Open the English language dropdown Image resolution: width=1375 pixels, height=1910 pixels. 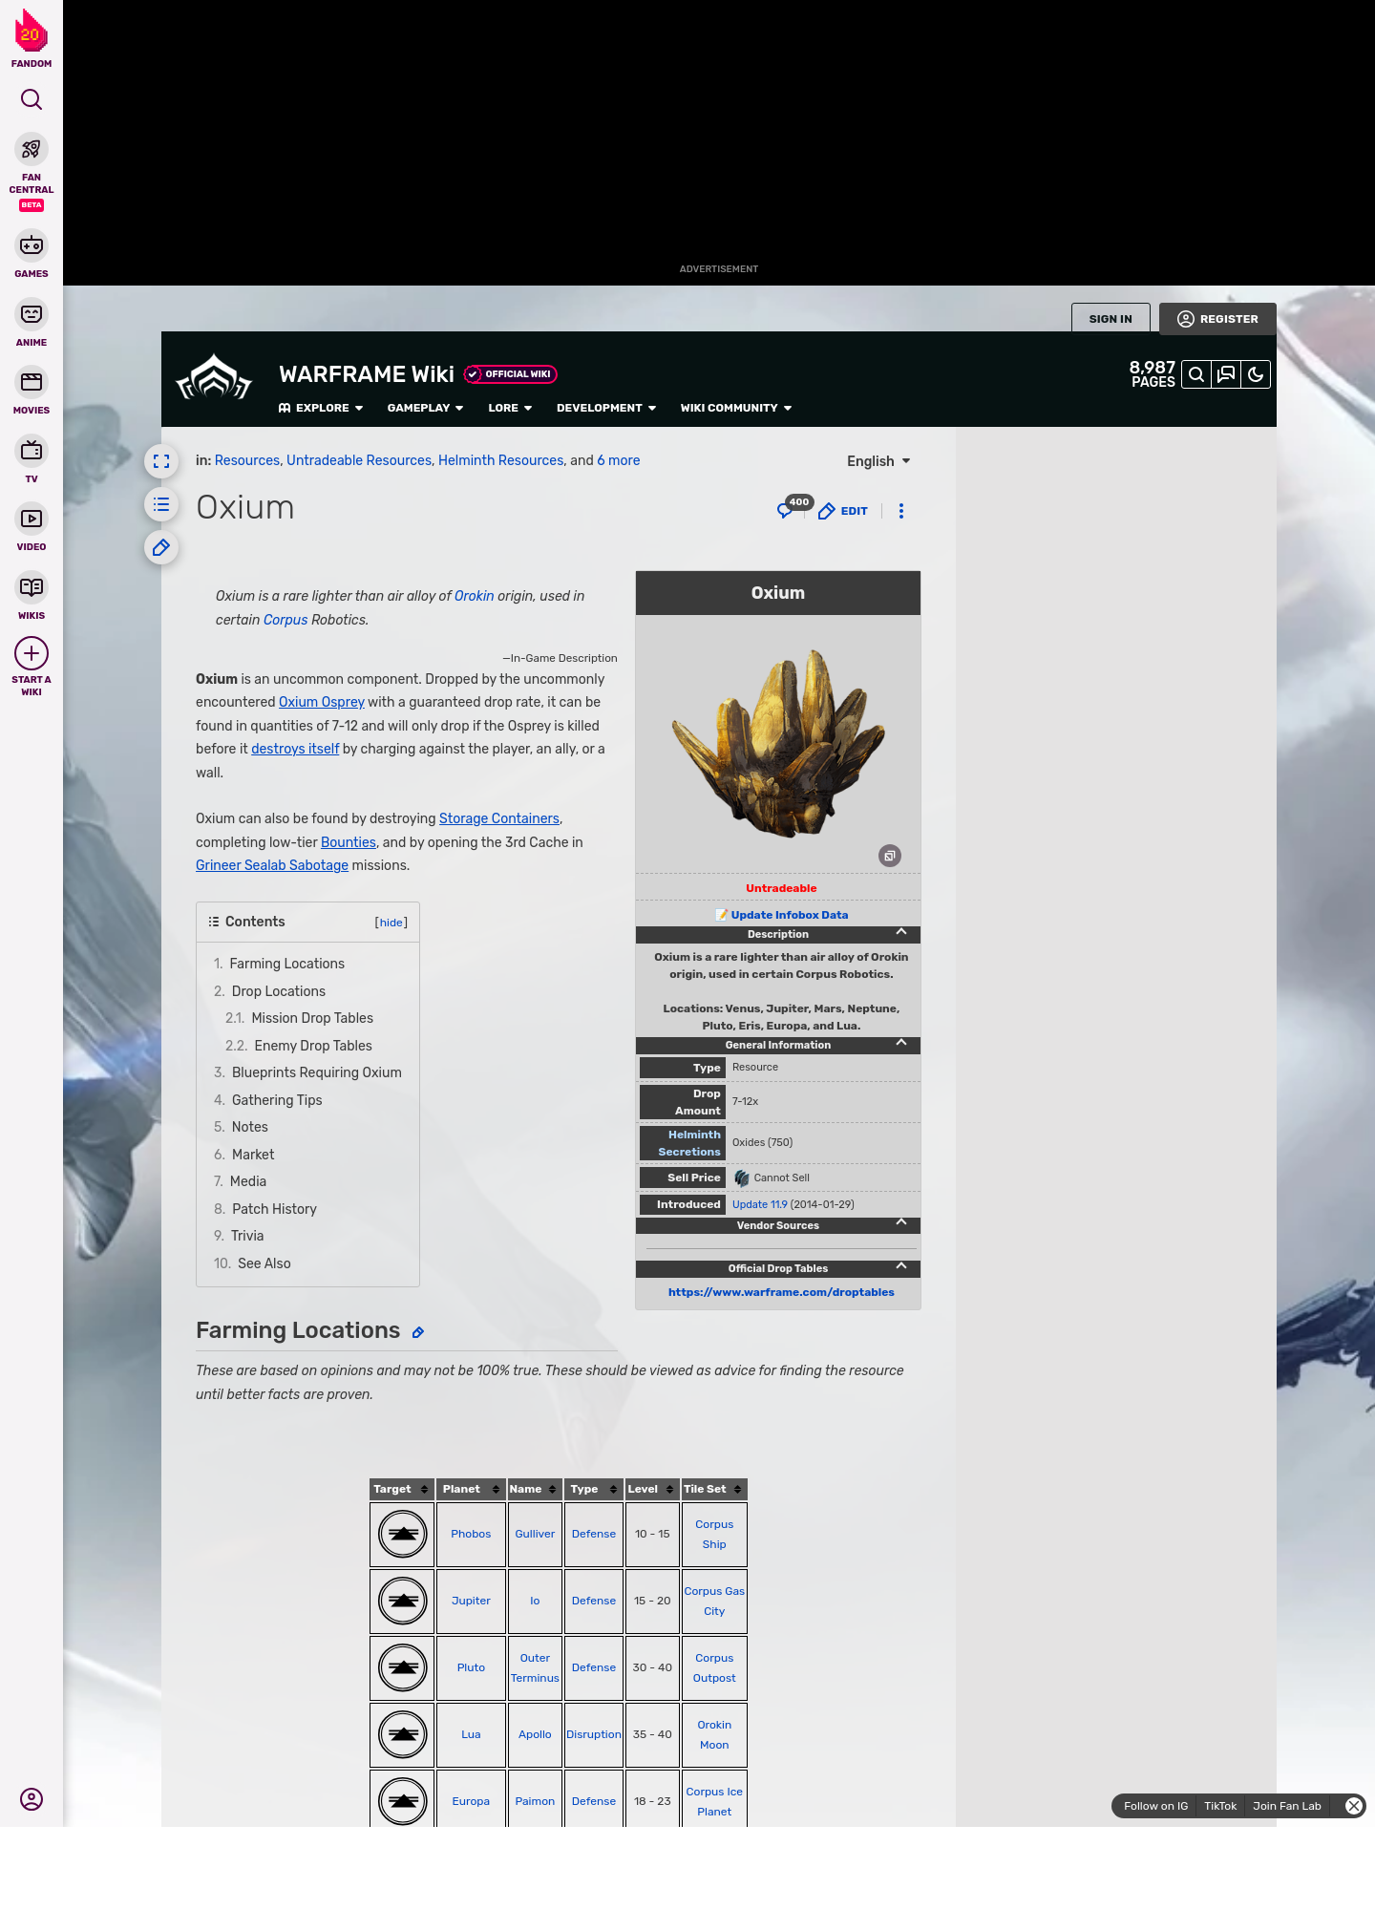(878, 461)
